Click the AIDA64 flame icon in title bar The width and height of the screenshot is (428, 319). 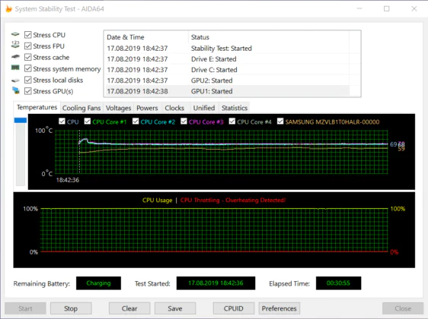pos(8,9)
